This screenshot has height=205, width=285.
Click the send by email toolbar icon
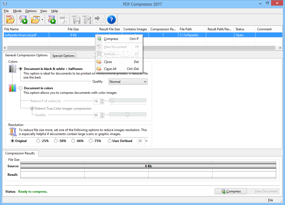(x=99, y=19)
